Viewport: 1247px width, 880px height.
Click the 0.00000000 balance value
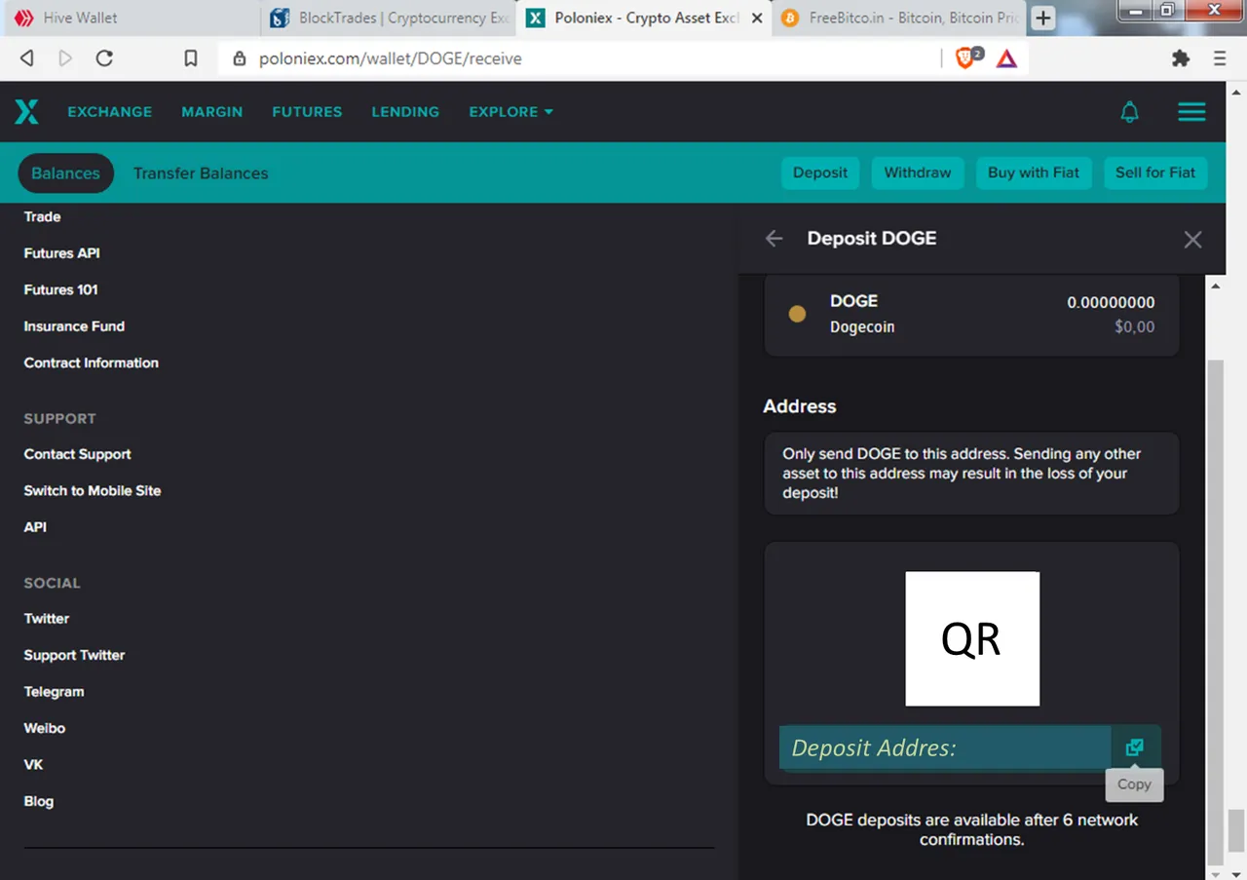pyautogui.click(x=1111, y=303)
